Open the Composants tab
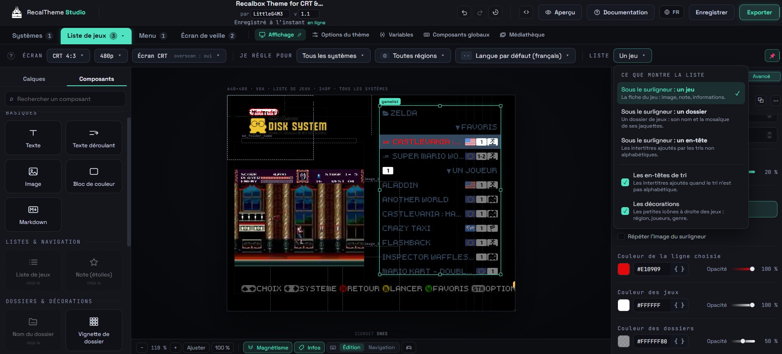The image size is (782, 354). coord(97,79)
